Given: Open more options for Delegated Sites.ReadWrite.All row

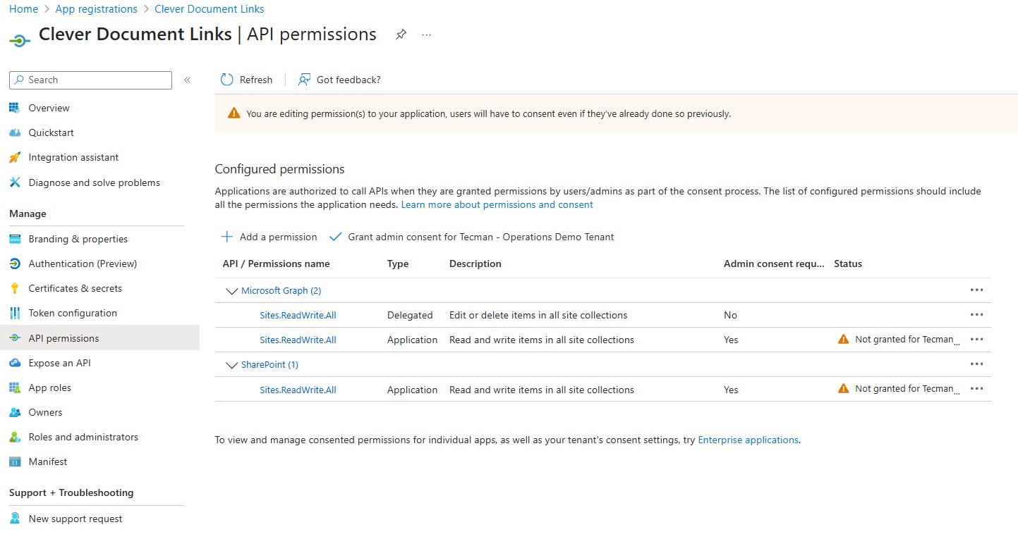Looking at the screenshot, I should click(x=976, y=314).
